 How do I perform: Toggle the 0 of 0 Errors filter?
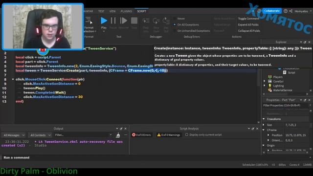pos(141,135)
